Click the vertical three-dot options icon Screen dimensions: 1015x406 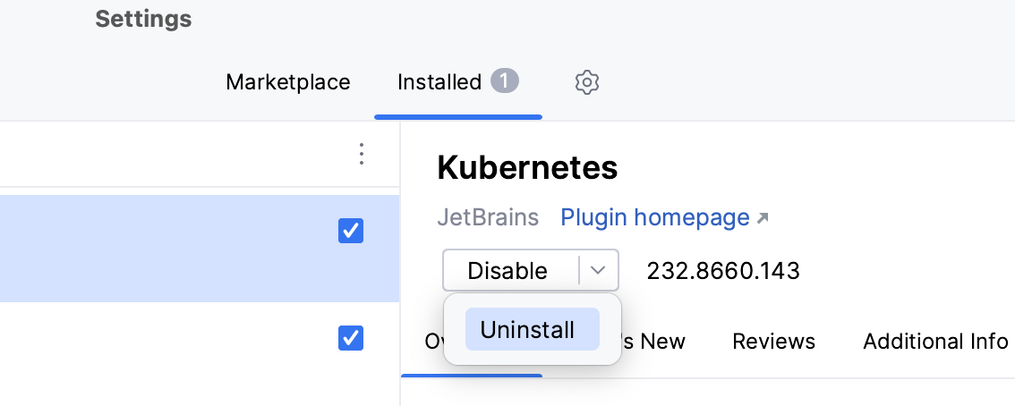point(362,154)
